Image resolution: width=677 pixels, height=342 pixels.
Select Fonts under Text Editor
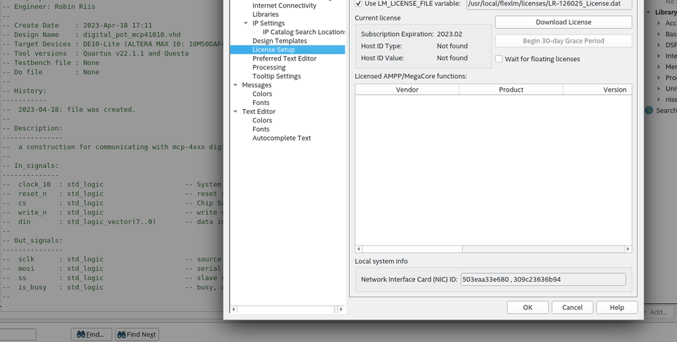pyautogui.click(x=260, y=129)
